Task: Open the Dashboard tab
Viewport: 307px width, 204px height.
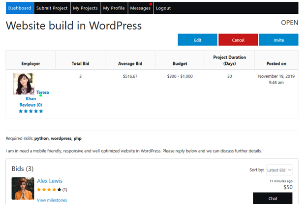Action: (20, 8)
